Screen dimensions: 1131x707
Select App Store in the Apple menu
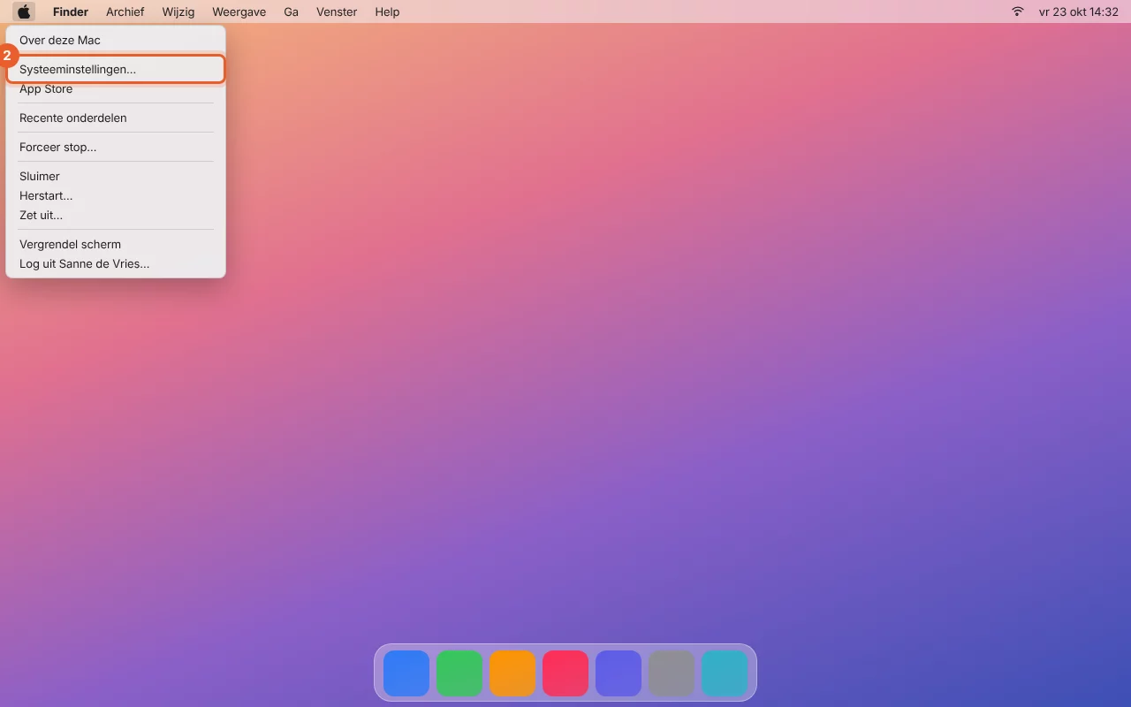[x=116, y=89]
